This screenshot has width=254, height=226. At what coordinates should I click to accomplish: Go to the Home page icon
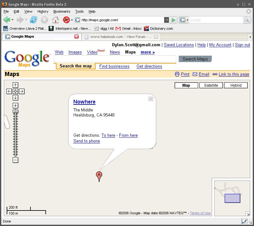[55, 20]
